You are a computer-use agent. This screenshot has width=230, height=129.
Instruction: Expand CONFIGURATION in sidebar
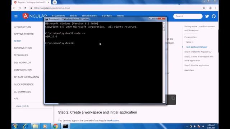23,70
